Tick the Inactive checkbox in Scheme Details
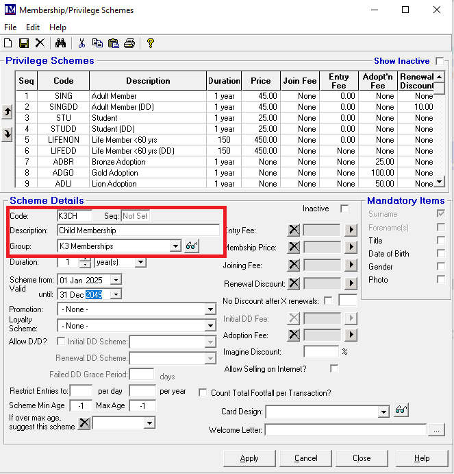Viewport: 454px width, 474px height. (344, 209)
